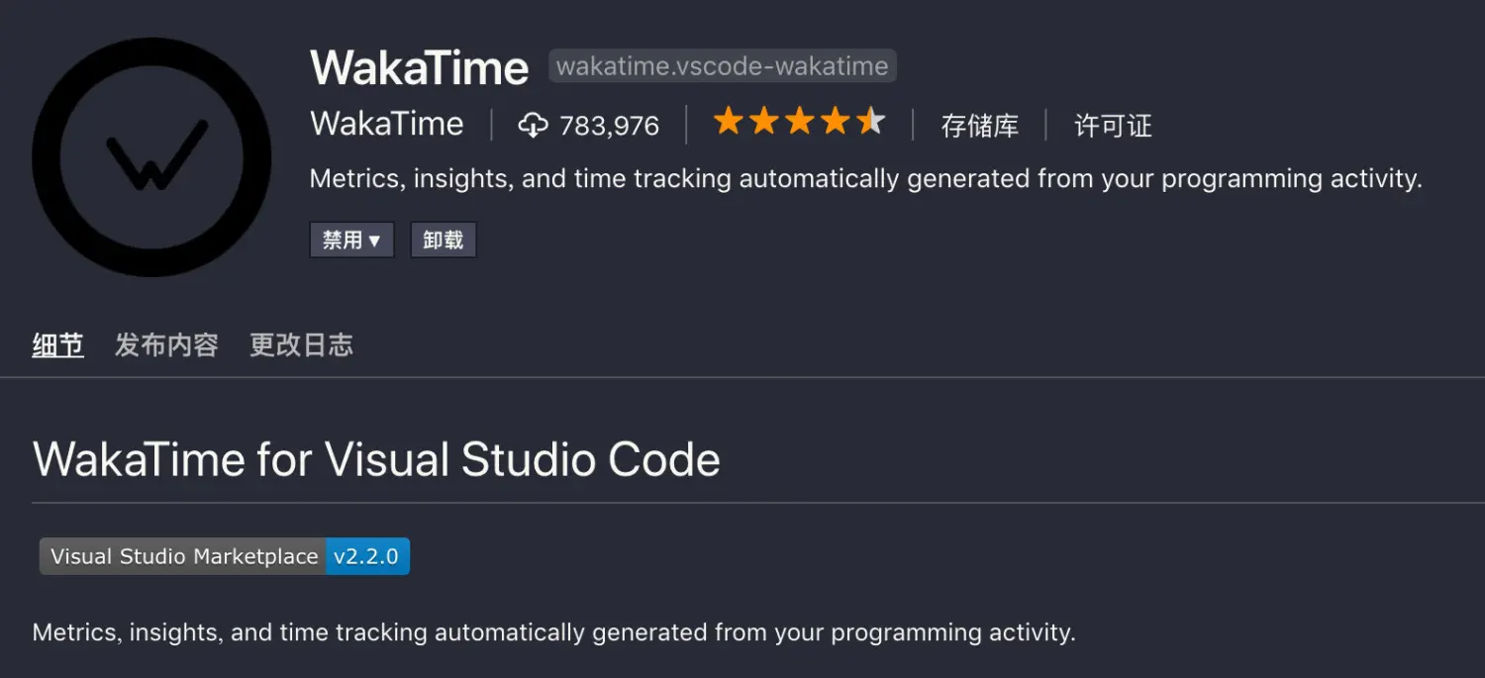Switch to the 更改日志 changelog tab
This screenshot has width=1485, height=678.
tap(301, 344)
